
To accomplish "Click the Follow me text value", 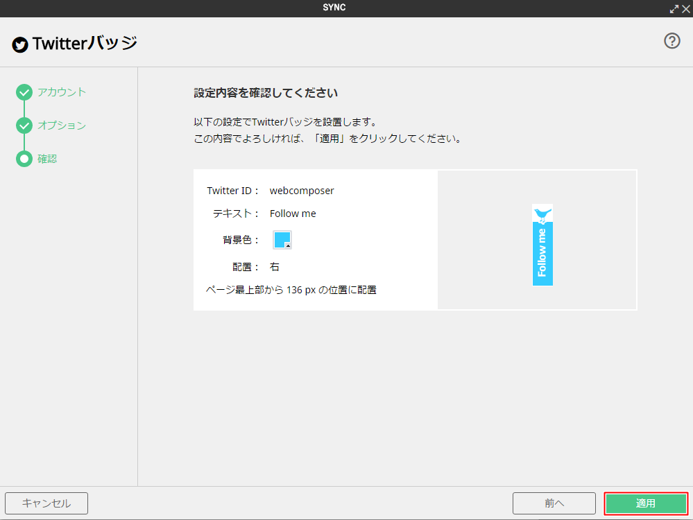I will click(x=293, y=214).
